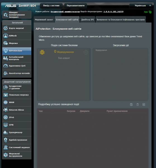Click the Карта мережі globe icon
Image resolution: width=156 pixels, height=168 pixels.
pos(6,28)
